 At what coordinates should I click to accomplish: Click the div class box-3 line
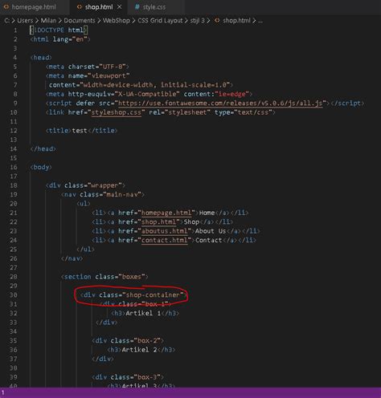pos(128,377)
